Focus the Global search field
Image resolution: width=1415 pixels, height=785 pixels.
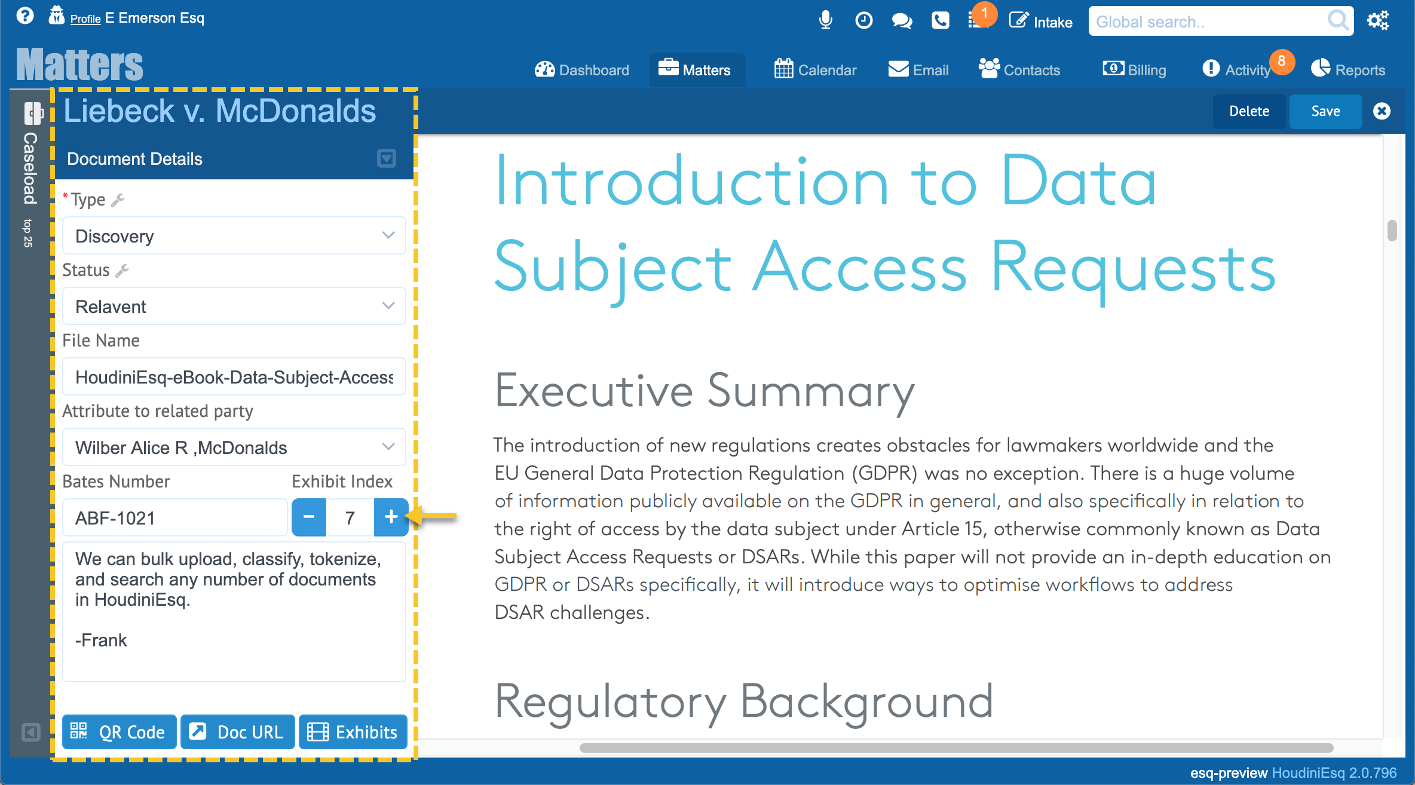point(1207,22)
